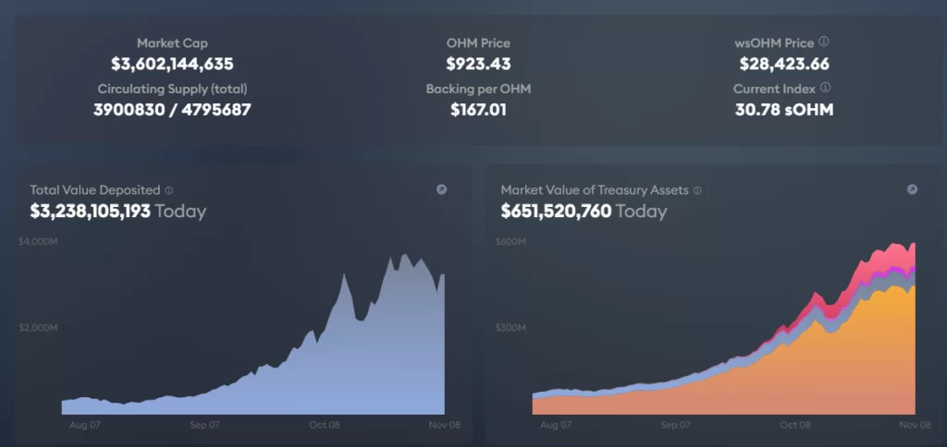Click the info icon beside Market Value of Treasury Assets
Viewport: 947px width, 447px height.
(697, 190)
